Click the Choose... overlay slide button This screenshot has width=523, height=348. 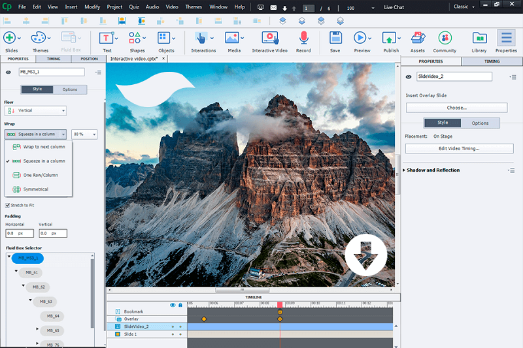coord(456,108)
